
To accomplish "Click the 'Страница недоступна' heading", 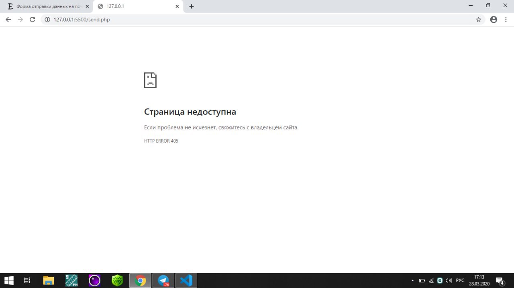I will [x=190, y=112].
